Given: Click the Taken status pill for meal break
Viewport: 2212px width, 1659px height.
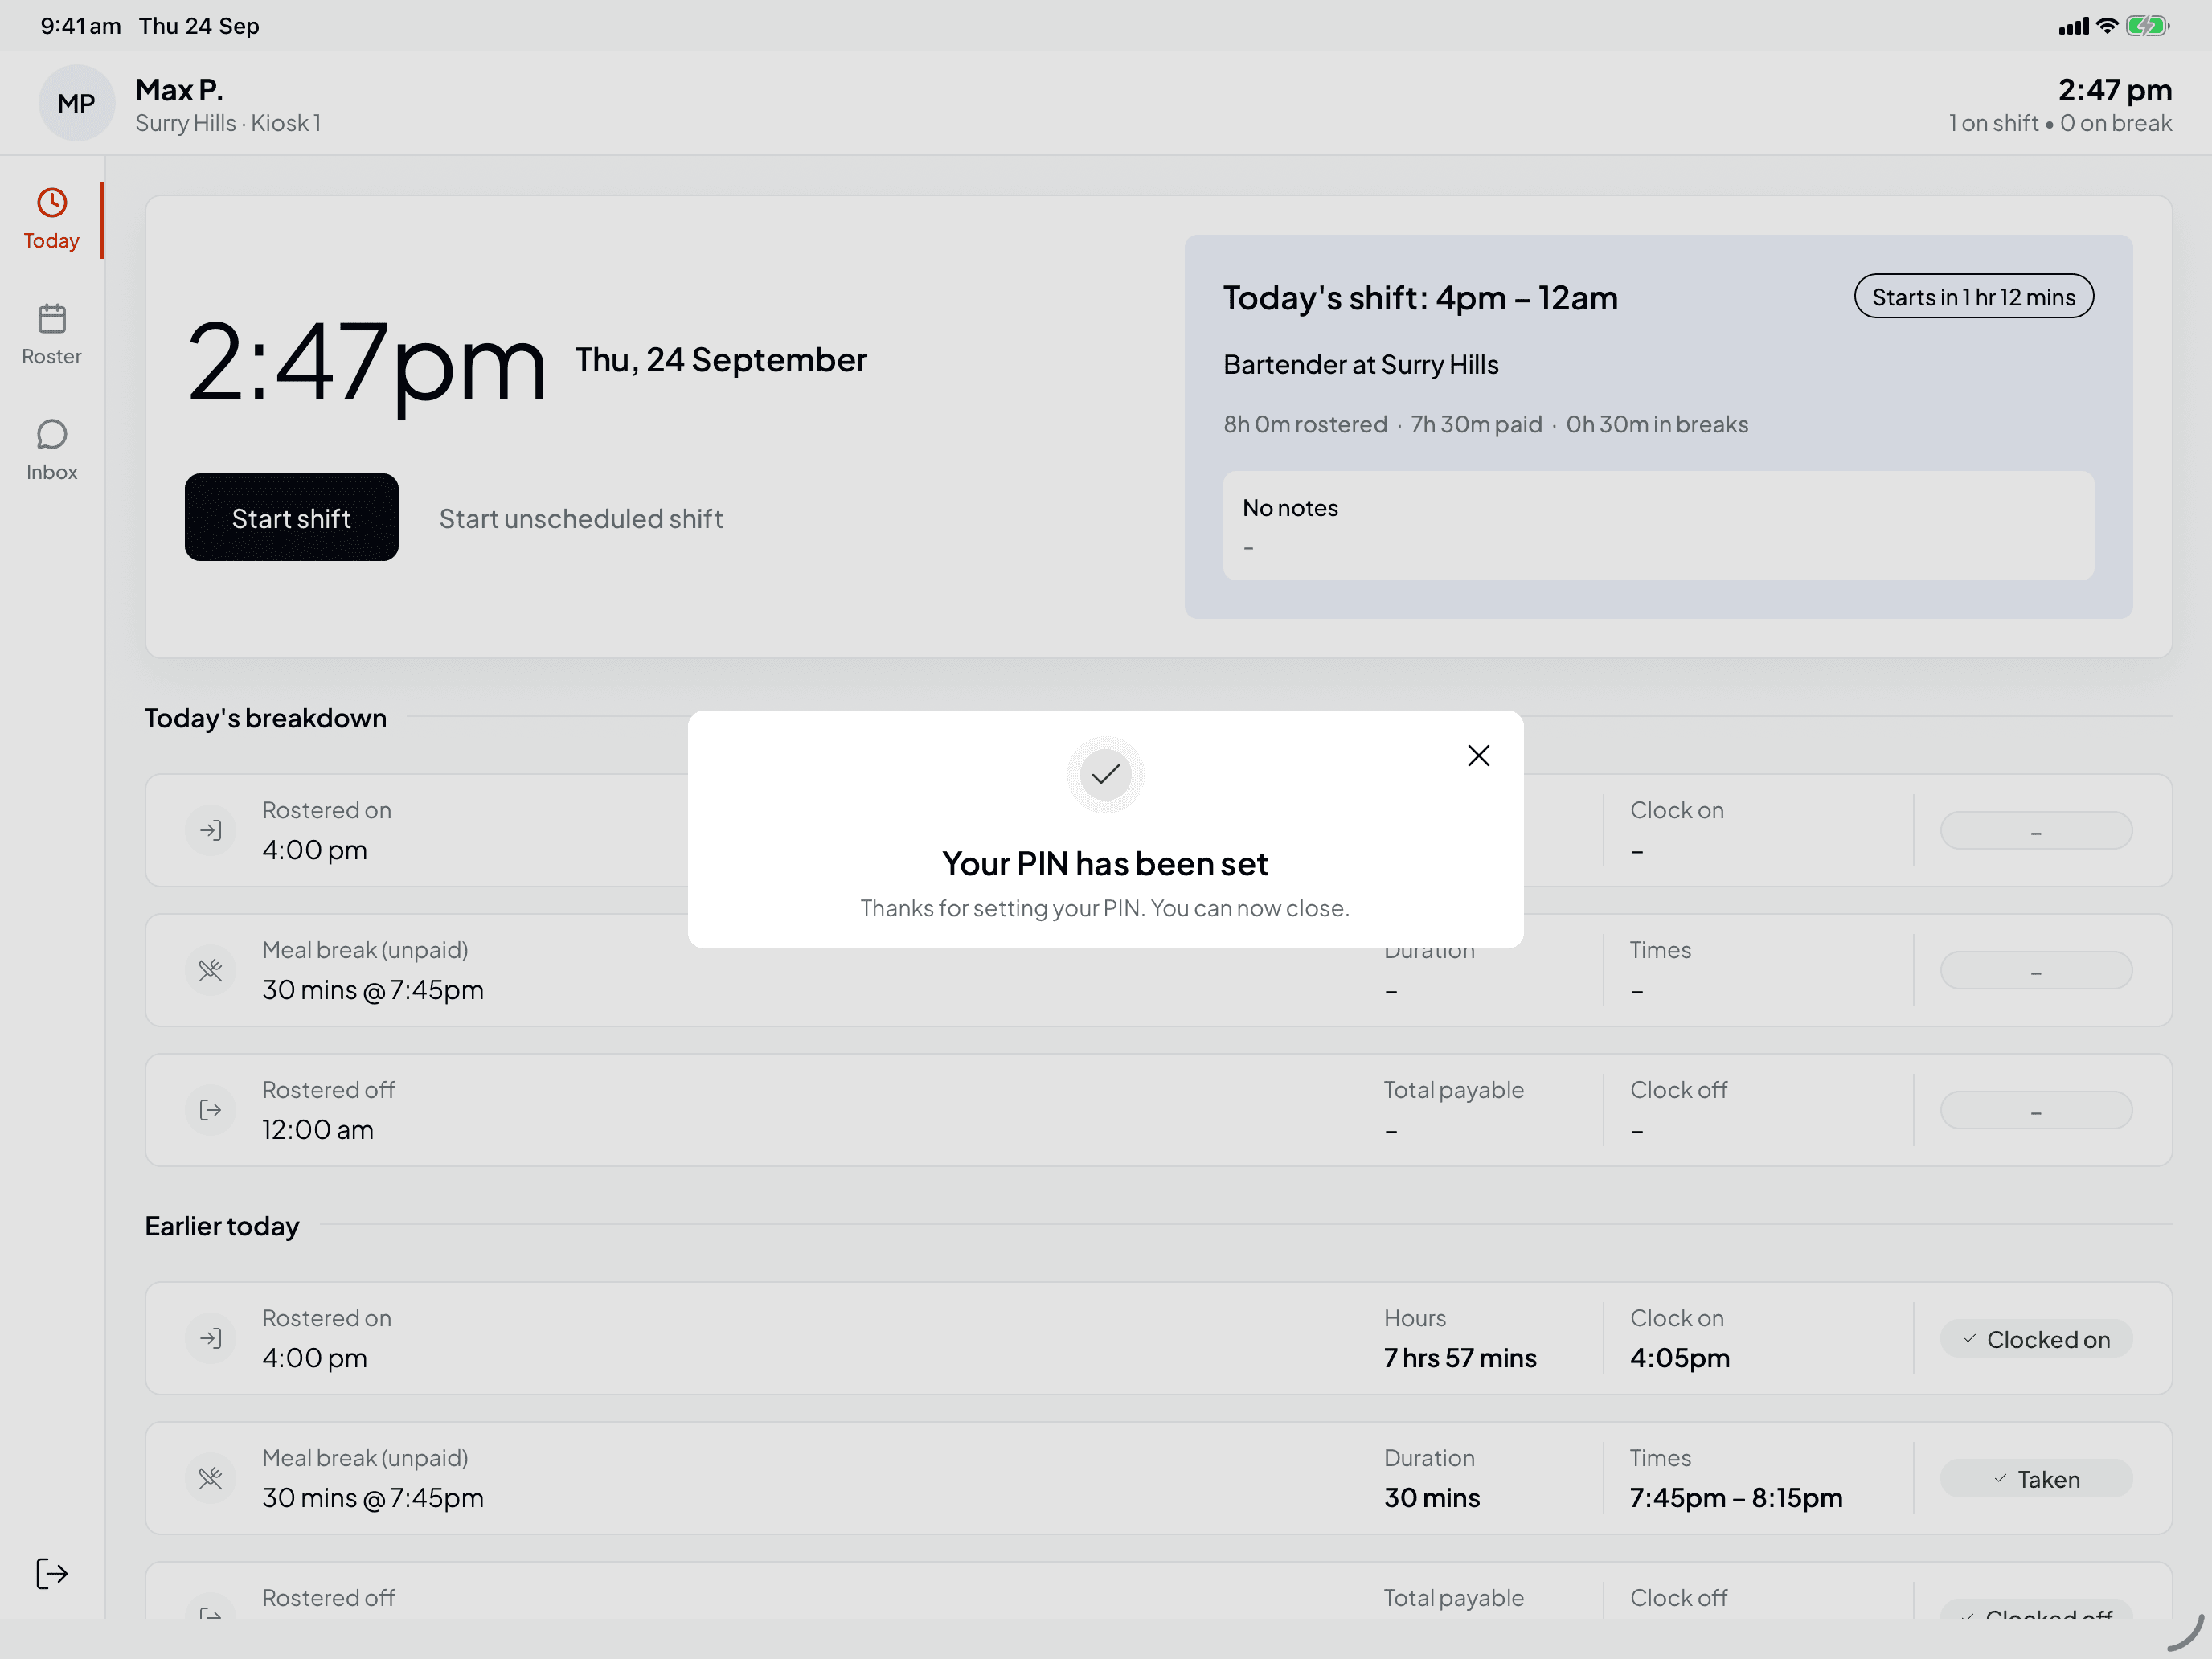Looking at the screenshot, I should click(2036, 1479).
